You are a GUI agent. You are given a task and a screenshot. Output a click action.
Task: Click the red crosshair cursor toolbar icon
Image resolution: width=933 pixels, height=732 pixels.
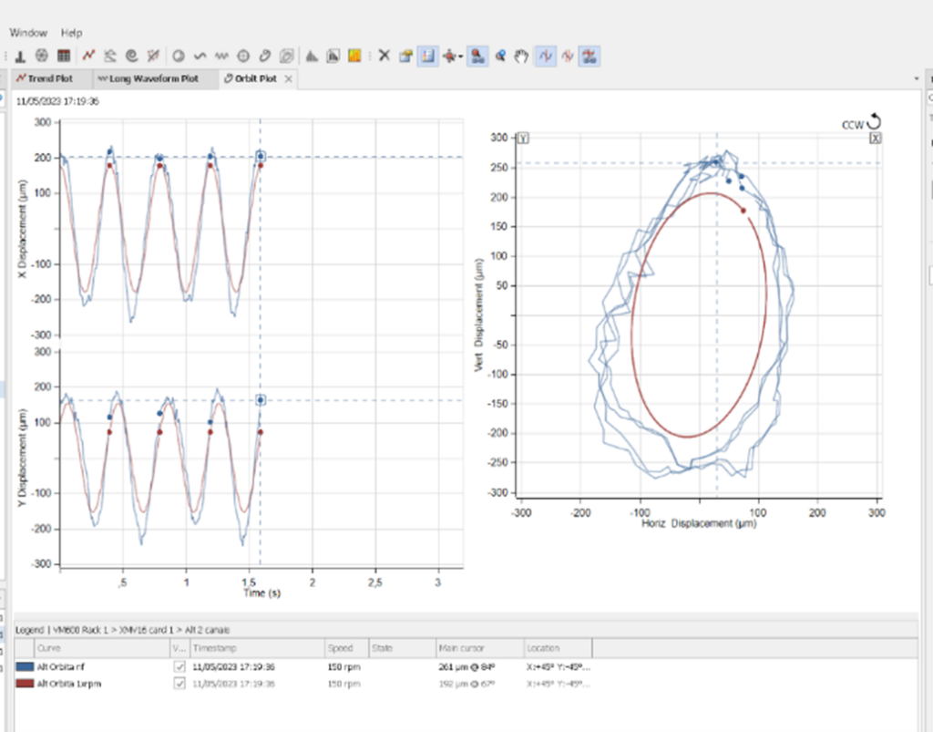point(449,56)
